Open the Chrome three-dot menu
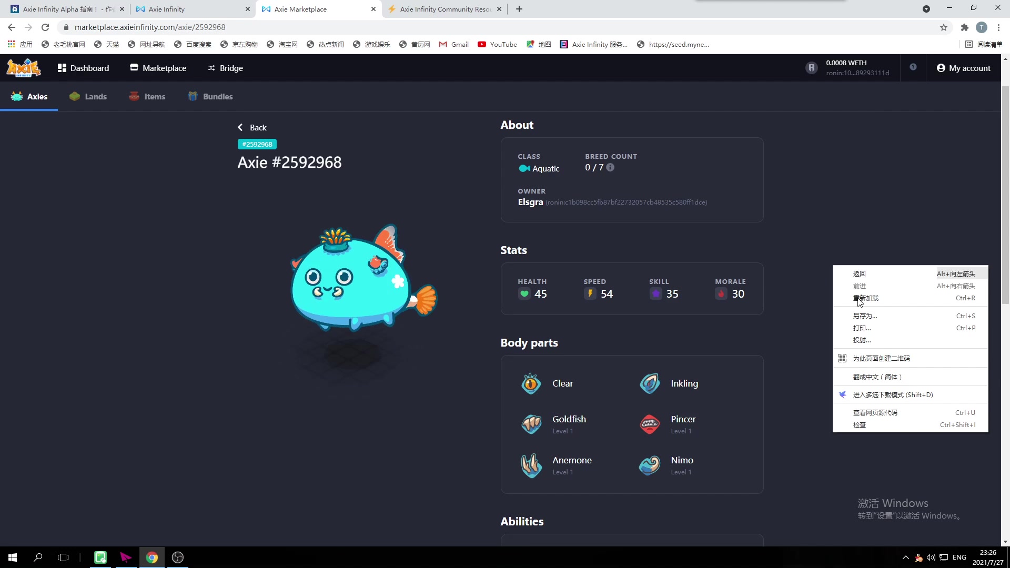 [x=999, y=27]
